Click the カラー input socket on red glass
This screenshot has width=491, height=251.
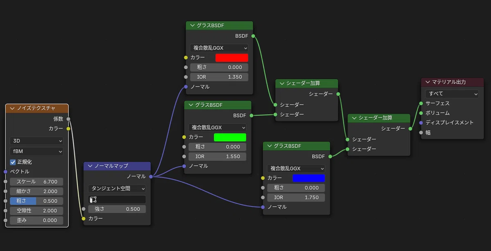click(186, 58)
